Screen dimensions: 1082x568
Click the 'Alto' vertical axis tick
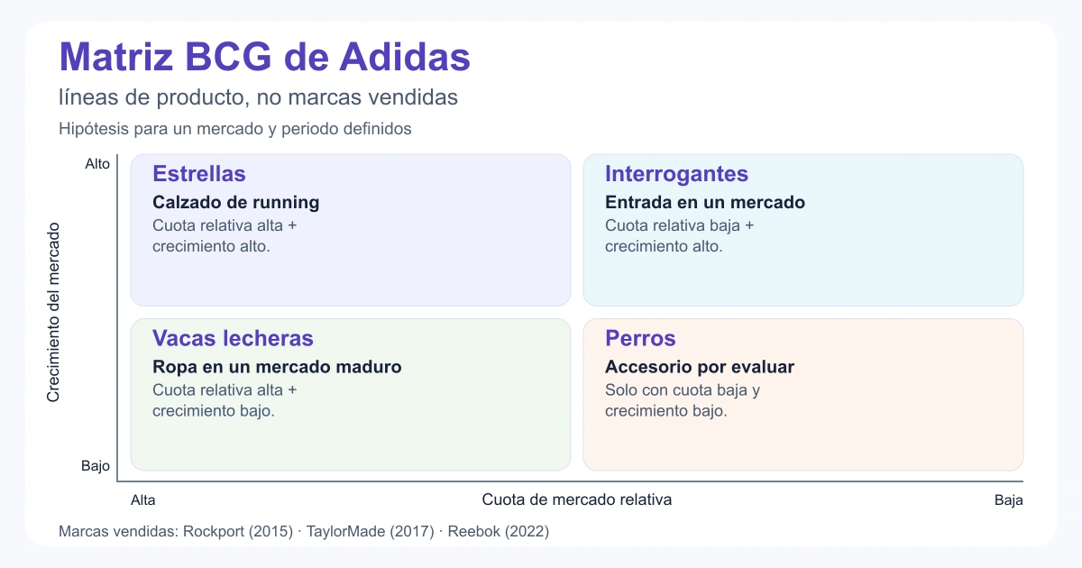97,164
